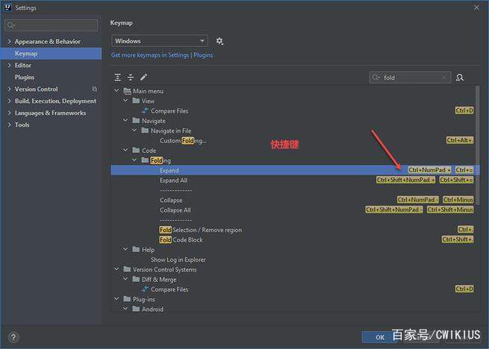Open the Windows keymap dropdown
Viewport: 489px width, 349px height.
click(160, 41)
